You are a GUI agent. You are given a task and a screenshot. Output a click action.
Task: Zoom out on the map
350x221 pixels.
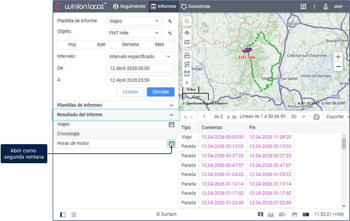click(x=338, y=67)
